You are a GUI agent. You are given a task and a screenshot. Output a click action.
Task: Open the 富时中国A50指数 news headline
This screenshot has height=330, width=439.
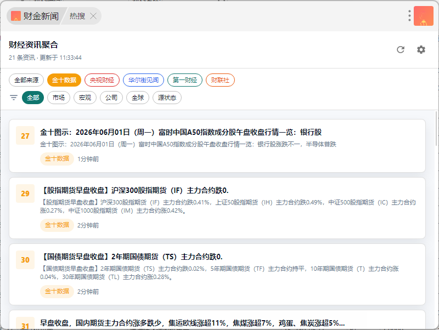[x=181, y=132]
